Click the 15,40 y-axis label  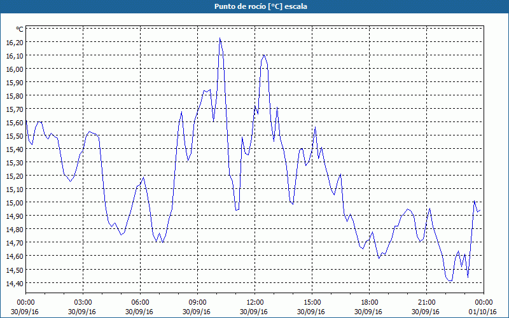click(x=15, y=149)
